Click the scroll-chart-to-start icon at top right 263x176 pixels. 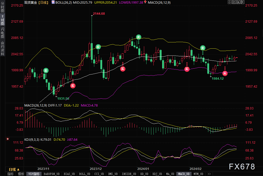coord(234,2)
